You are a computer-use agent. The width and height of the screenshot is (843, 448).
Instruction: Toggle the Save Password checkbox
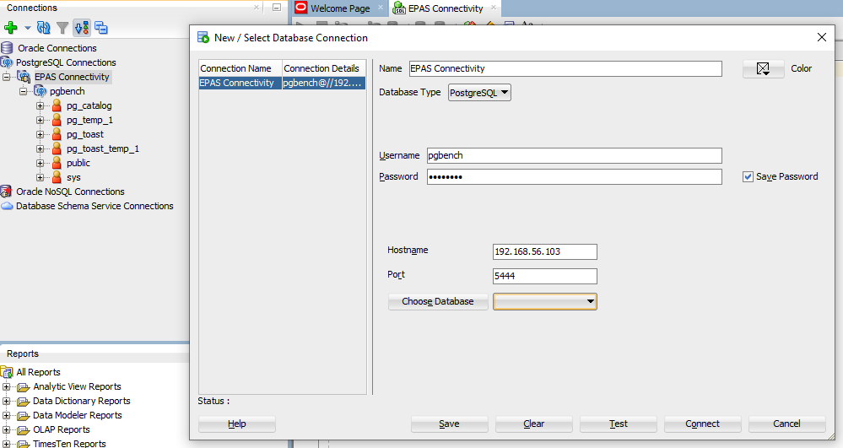[748, 176]
